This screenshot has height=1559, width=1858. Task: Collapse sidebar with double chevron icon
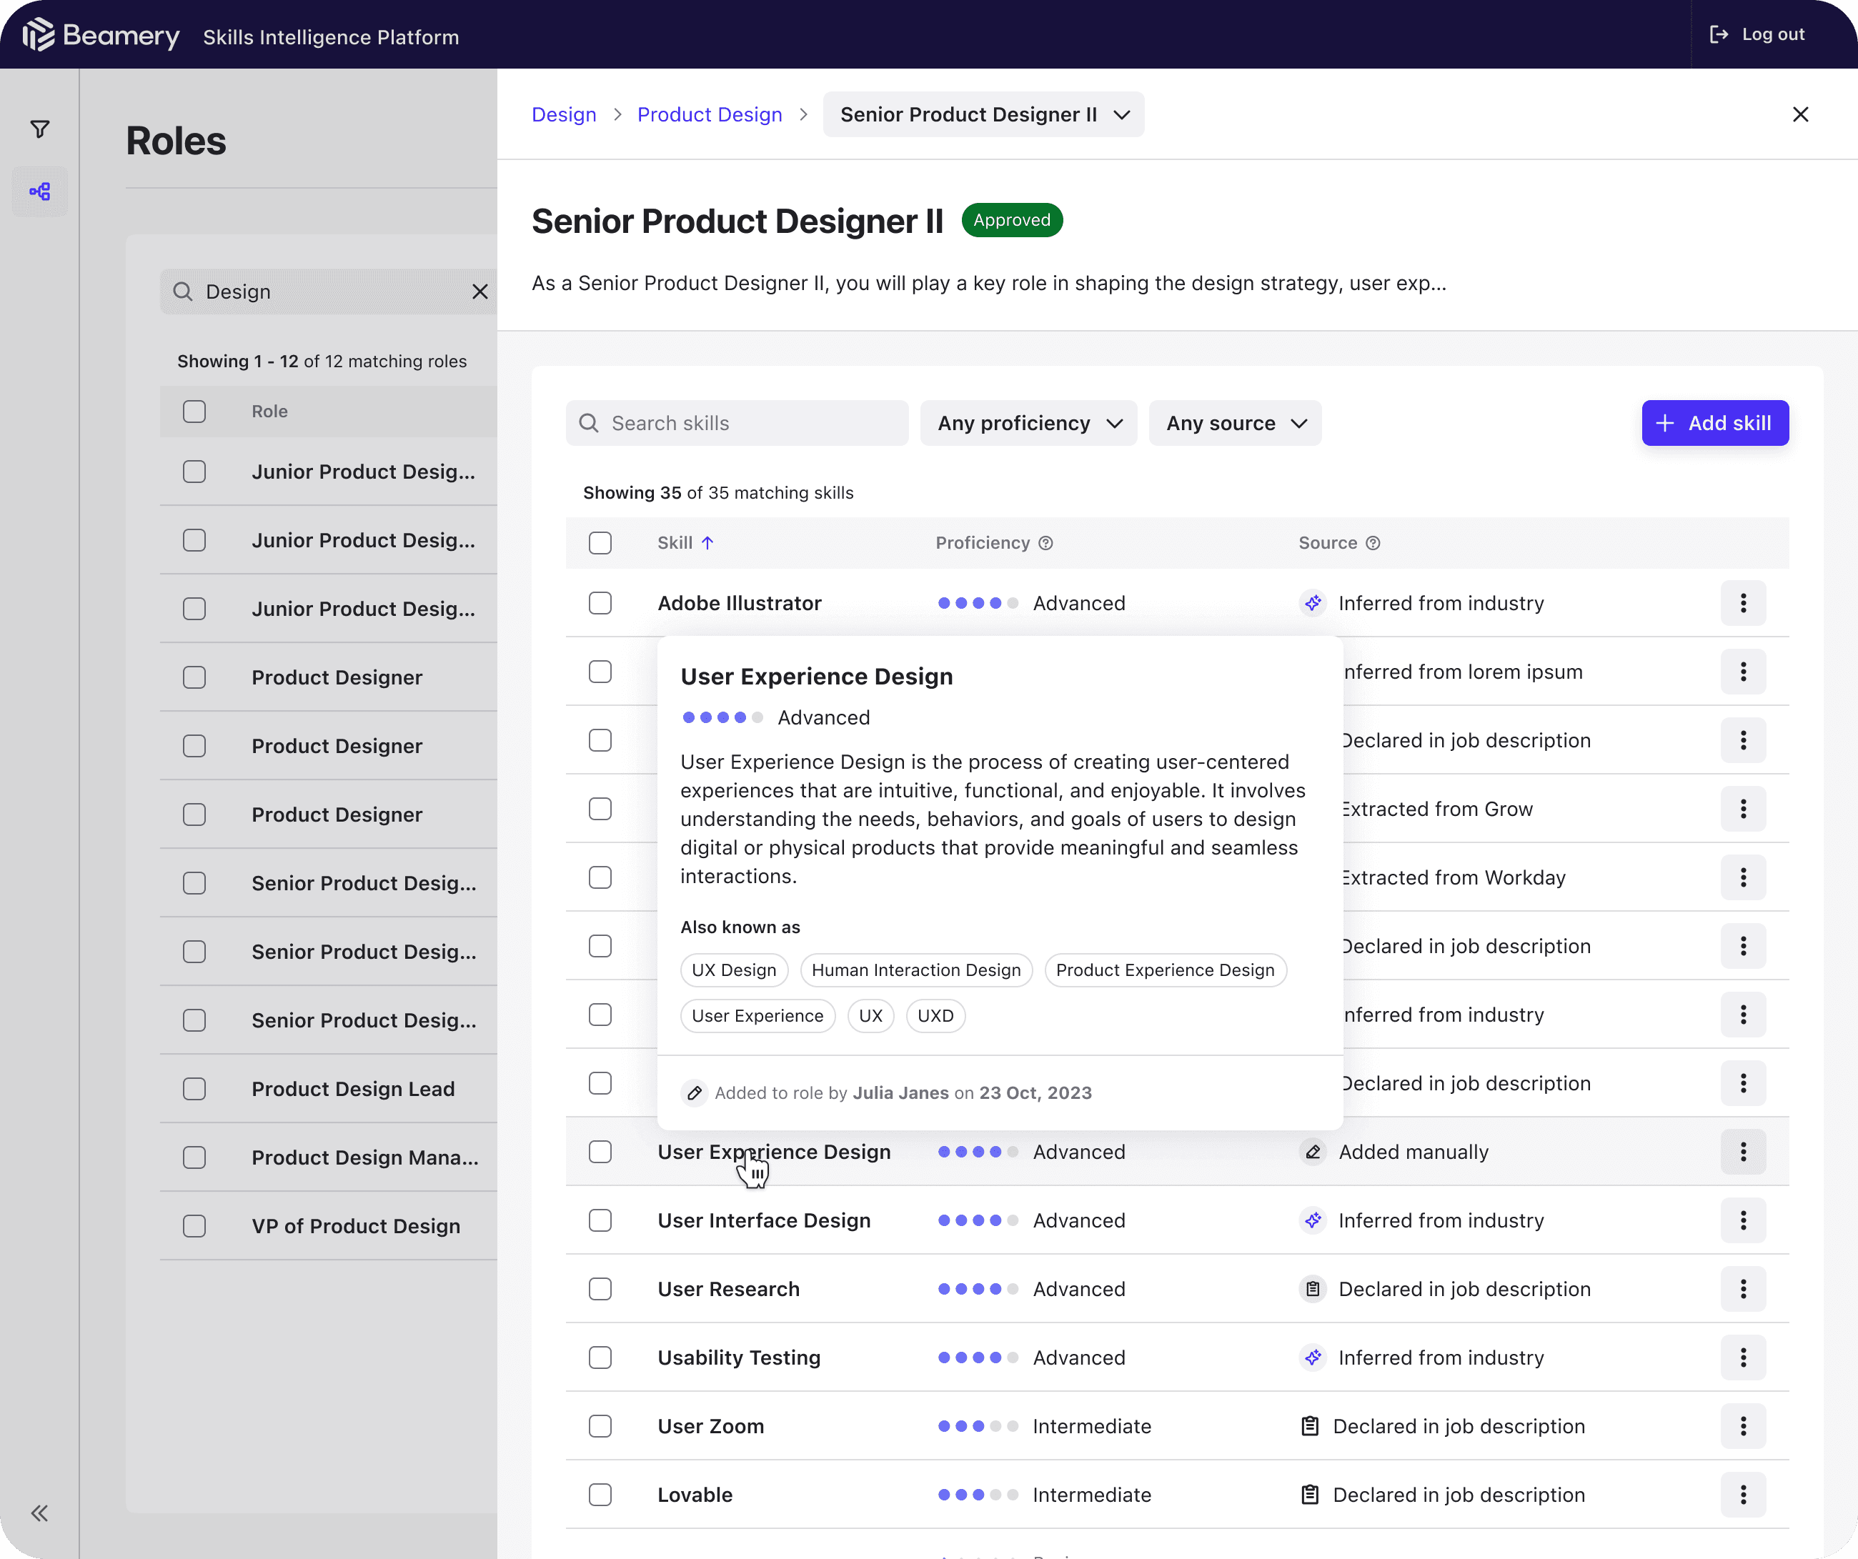(x=40, y=1513)
